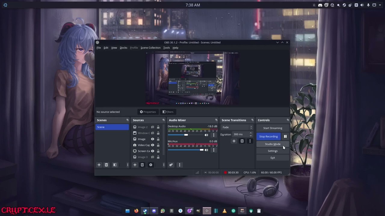
Task: Open source Filters button
Action: click(x=168, y=112)
